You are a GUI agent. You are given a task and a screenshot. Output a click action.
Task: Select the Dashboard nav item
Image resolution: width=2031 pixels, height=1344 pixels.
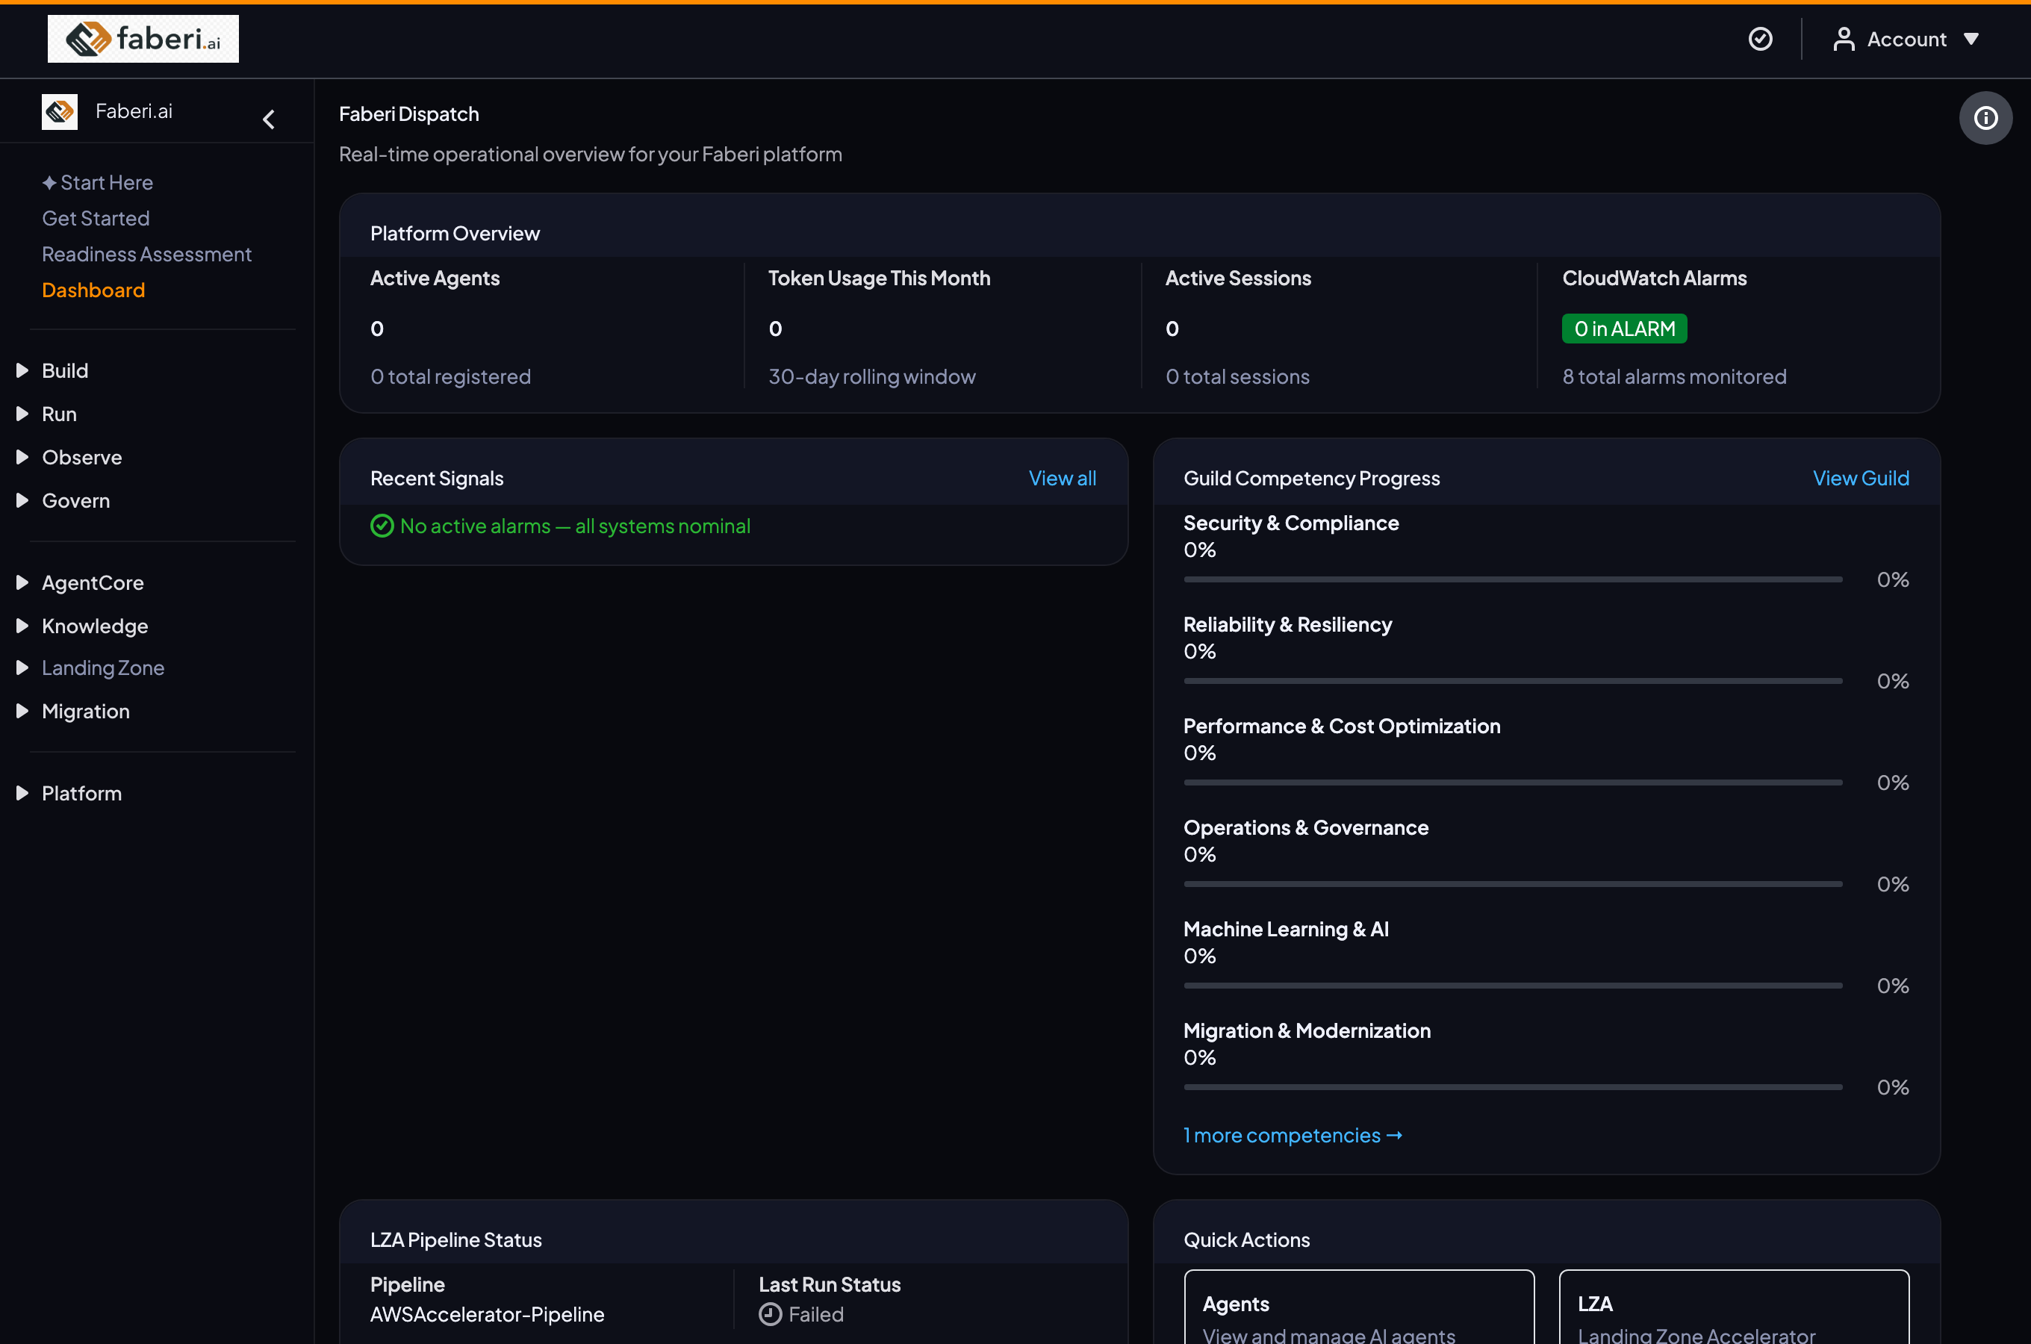(93, 290)
